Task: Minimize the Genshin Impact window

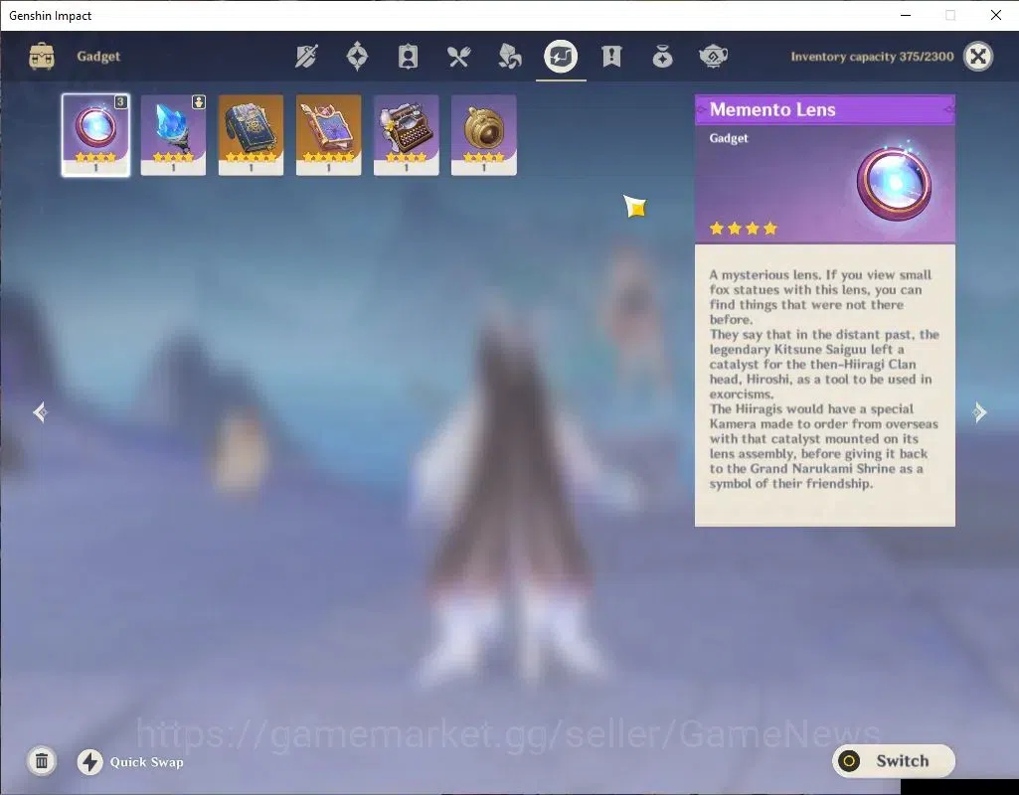Action: [x=906, y=15]
